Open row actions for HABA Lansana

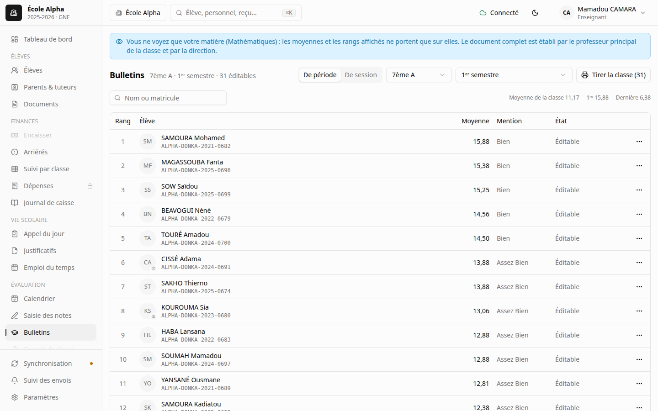pos(639,335)
